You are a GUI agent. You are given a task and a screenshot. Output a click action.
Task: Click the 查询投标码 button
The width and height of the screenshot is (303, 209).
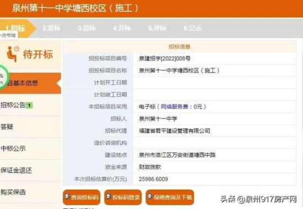(82, 197)
